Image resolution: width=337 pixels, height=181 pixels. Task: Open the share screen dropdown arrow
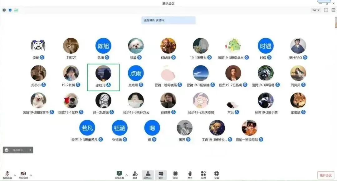coord(126,174)
